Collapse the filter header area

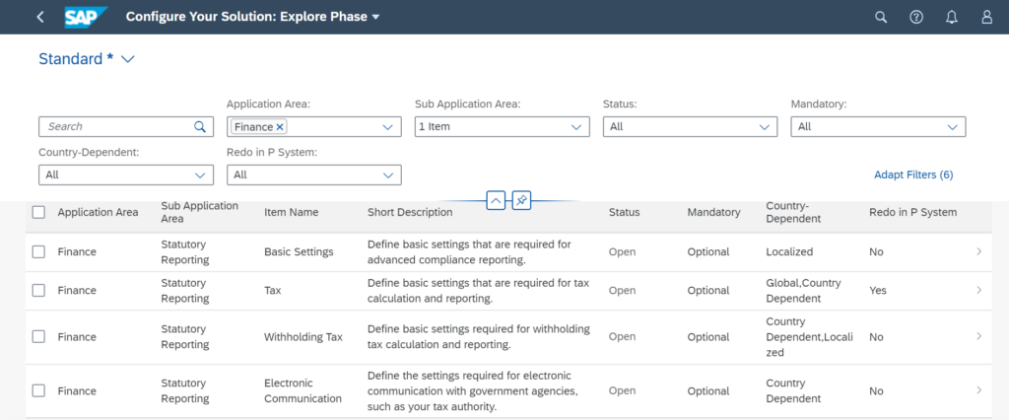tap(496, 201)
